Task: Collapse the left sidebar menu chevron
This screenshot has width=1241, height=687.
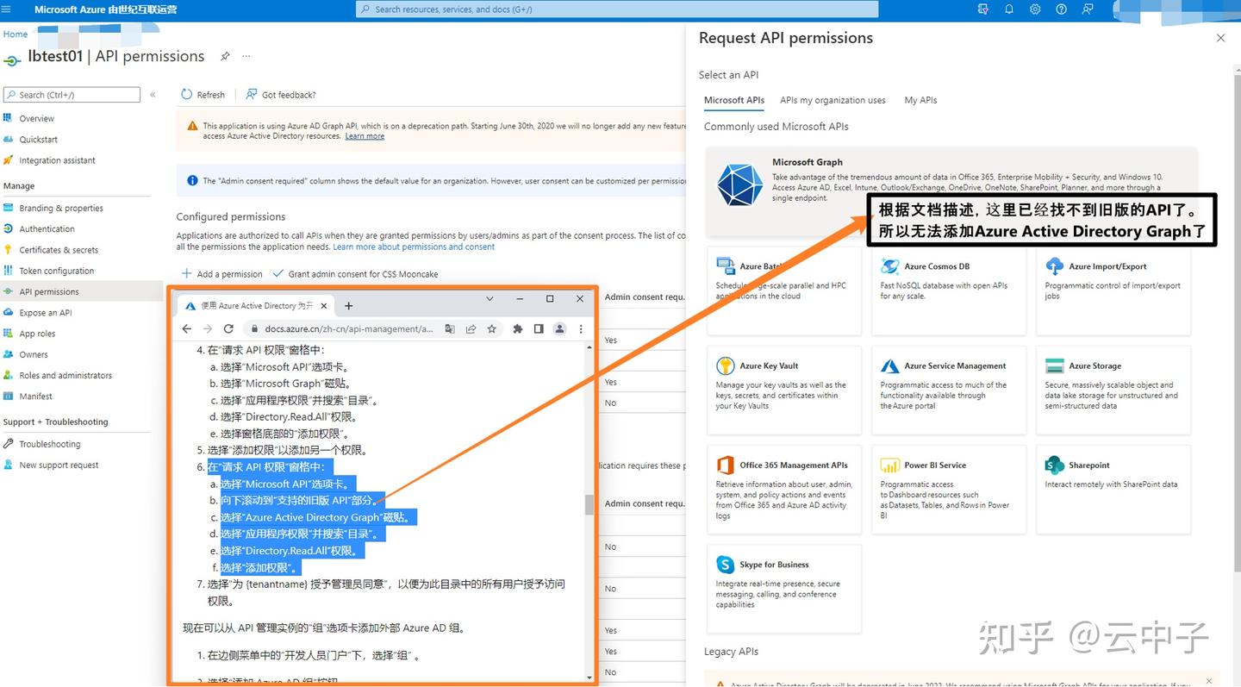Action: pos(153,94)
